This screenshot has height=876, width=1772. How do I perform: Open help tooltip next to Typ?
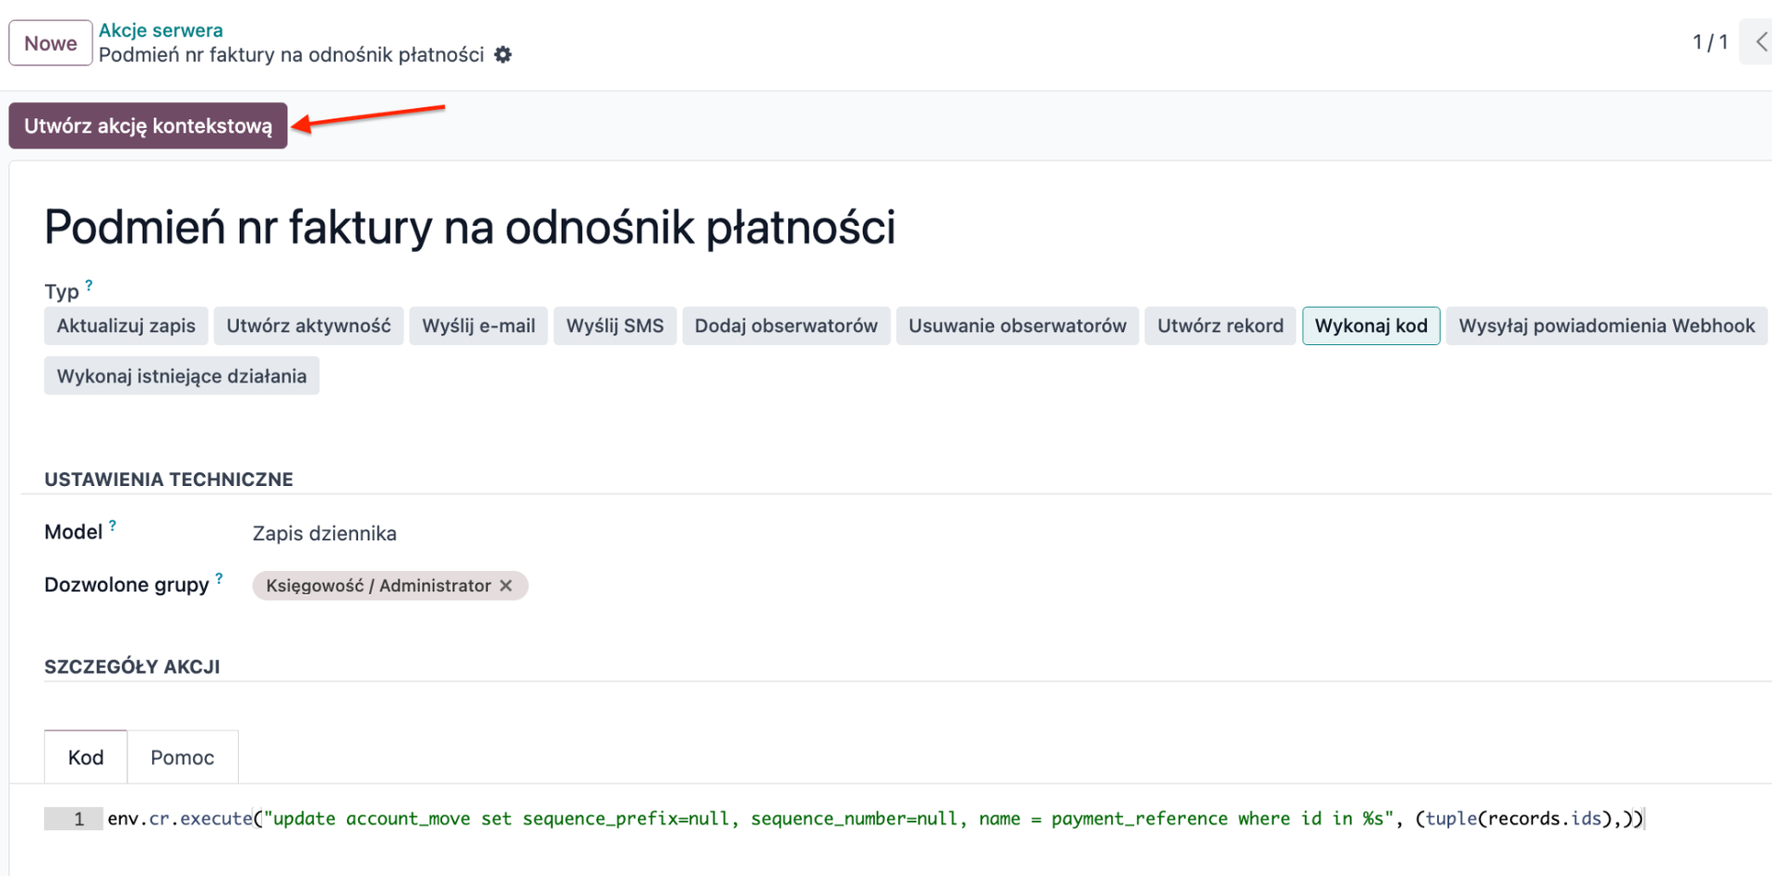point(89,286)
